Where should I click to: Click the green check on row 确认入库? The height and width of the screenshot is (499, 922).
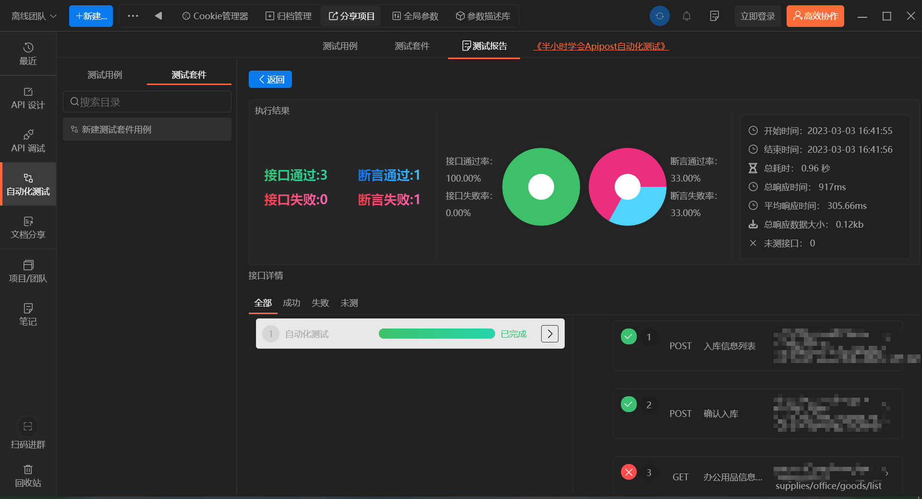coord(629,404)
